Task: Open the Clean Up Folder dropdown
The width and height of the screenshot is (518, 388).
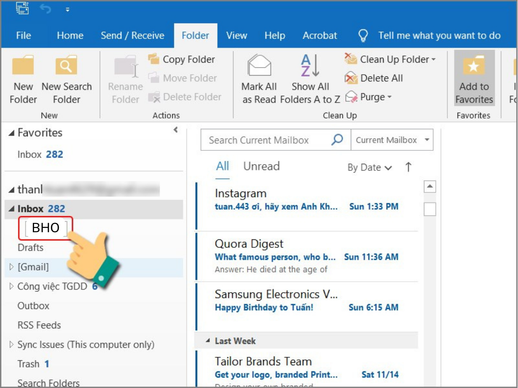Action: coord(433,60)
